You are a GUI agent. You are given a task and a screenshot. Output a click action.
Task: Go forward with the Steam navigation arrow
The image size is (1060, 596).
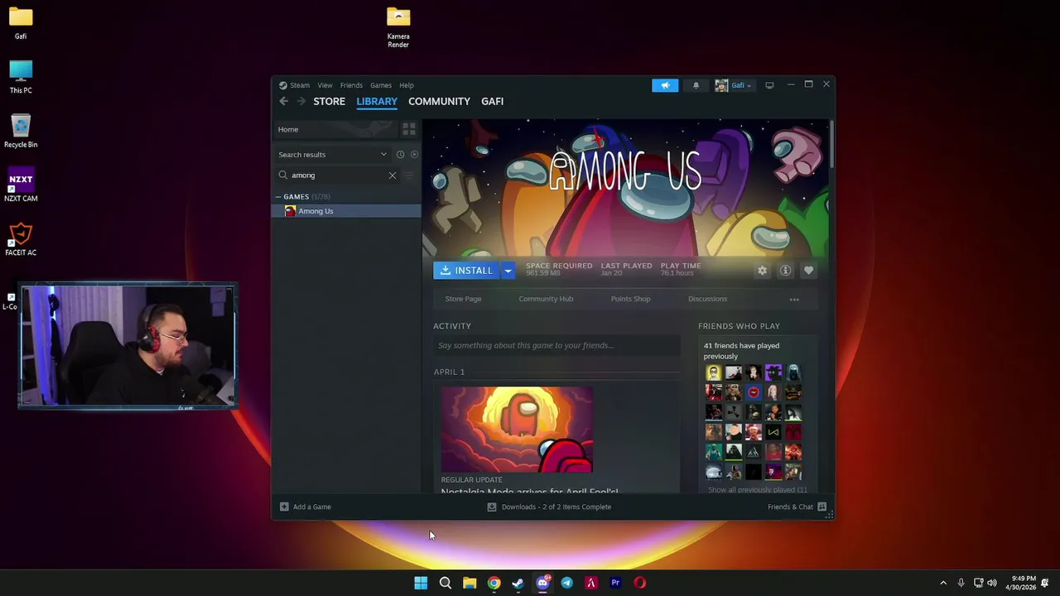(x=301, y=101)
